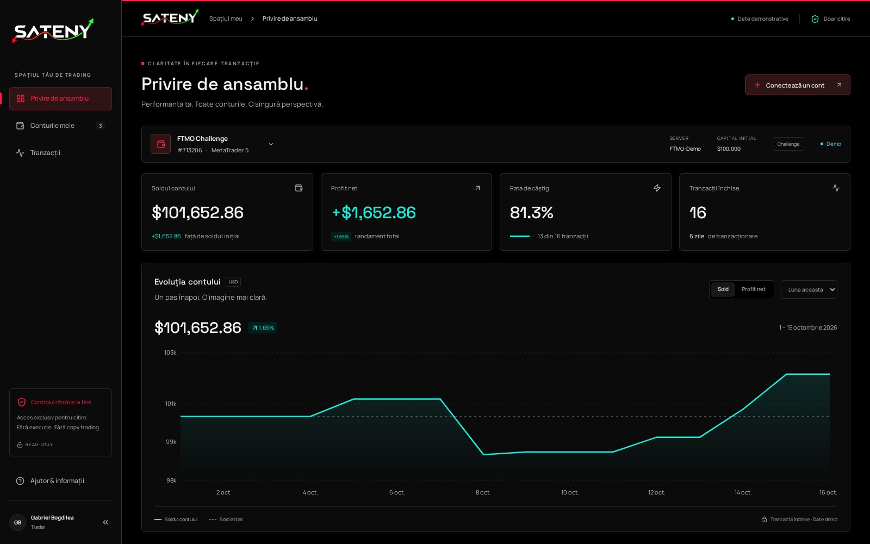Click the Demo status label
Viewport: 870px width, 544px height.
[x=831, y=144]
